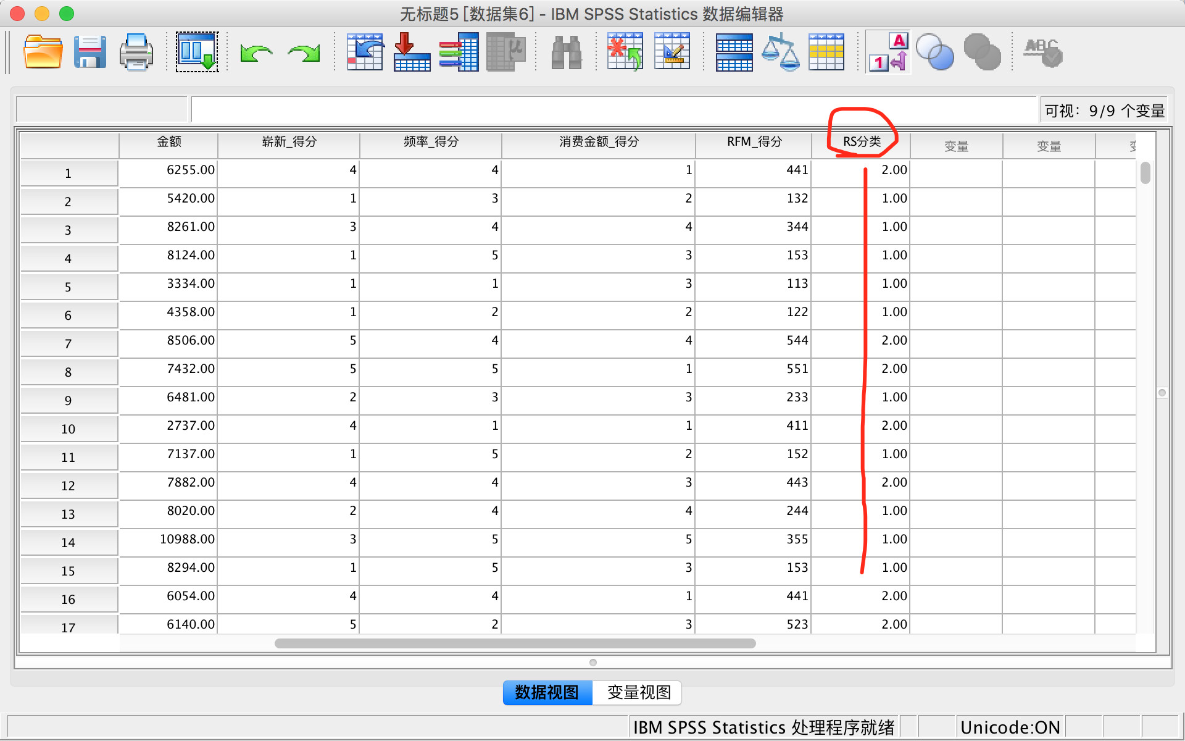The width and height of the screenshot is (1185, 741).
Task: Click the horizontal scrollbar below the data grid
Action: tap(515, 643)
